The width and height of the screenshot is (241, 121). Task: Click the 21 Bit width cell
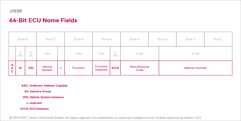point(196,54)
